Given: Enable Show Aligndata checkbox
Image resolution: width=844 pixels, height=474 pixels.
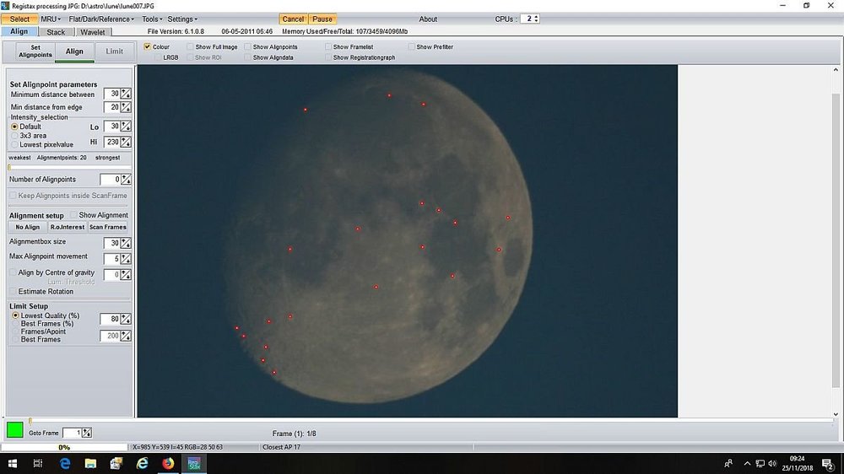Looking at the screenshot, I should (x=247, y=57).
